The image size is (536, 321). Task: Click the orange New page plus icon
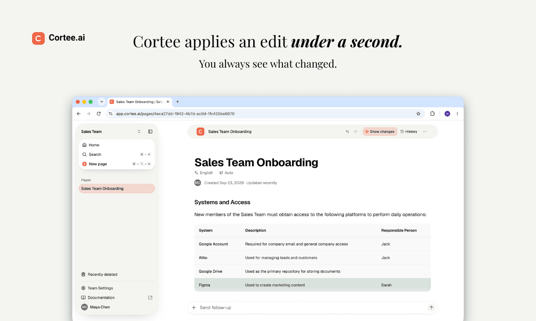tap(84, 164)
